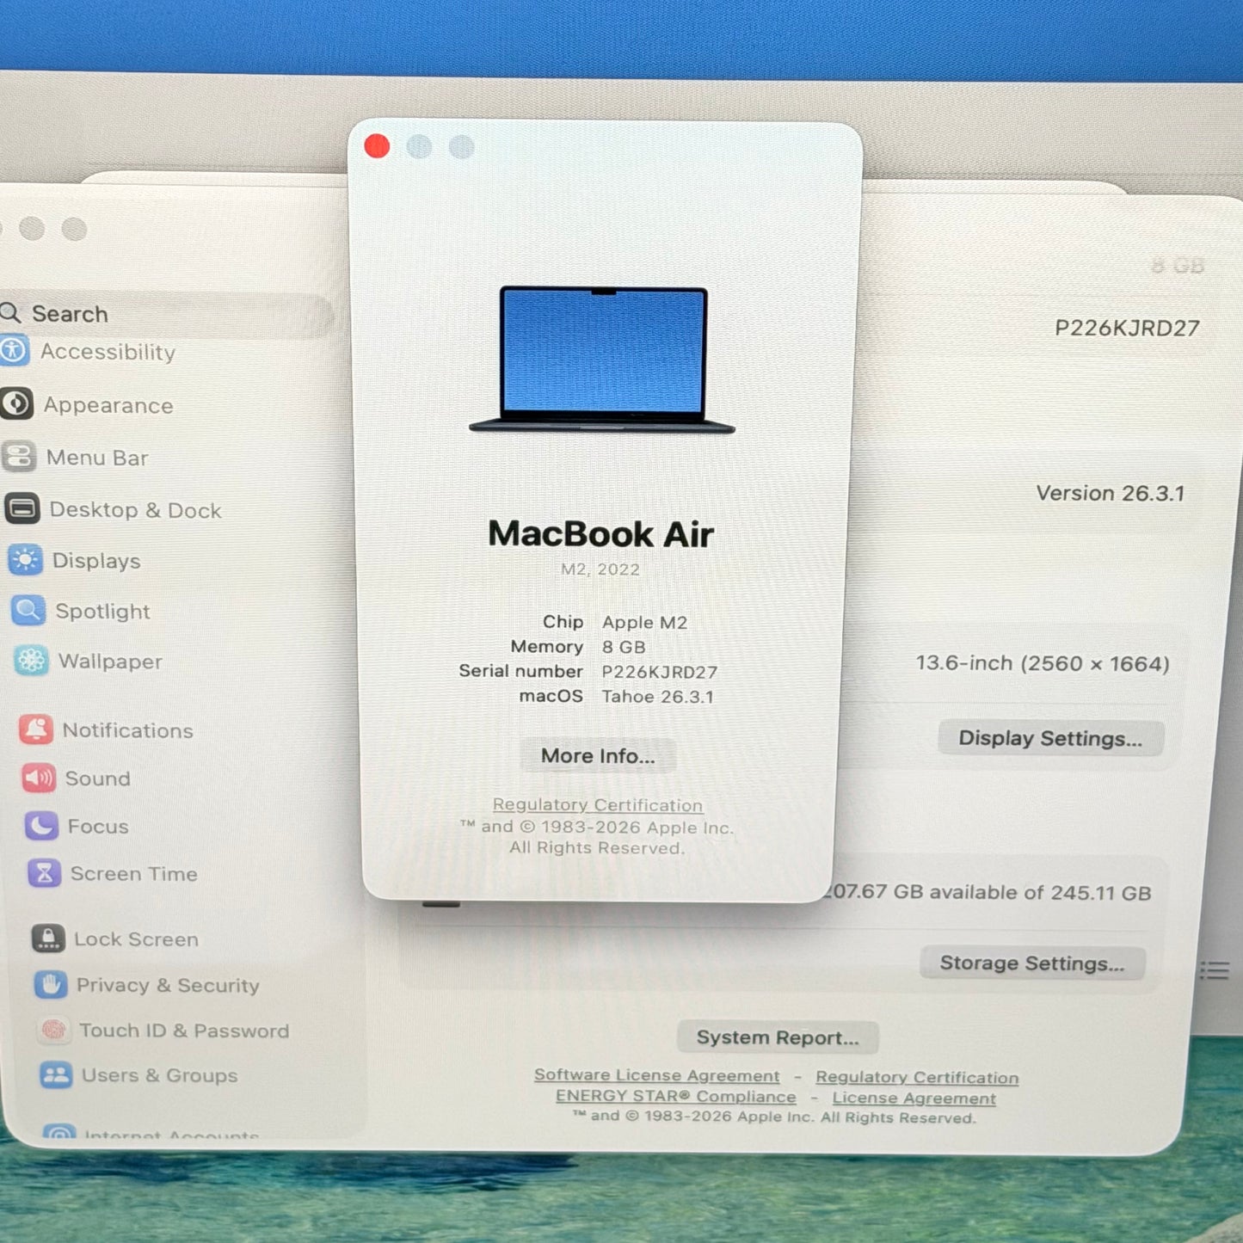Open ENERGY STAR Compliance link
Viewport: 1243px width, 1243px height.
(x=676, y=1097)
